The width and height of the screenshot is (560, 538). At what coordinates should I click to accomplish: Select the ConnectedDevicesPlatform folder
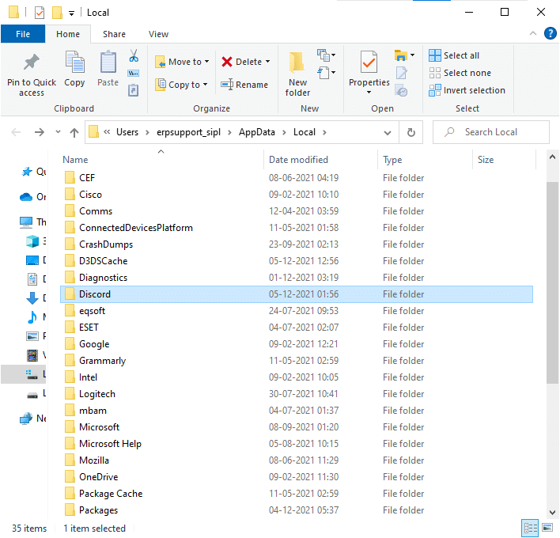(297, 228)
